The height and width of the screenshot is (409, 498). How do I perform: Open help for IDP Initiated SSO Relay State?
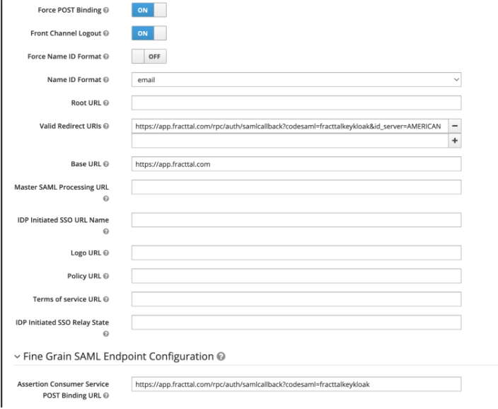106,334
